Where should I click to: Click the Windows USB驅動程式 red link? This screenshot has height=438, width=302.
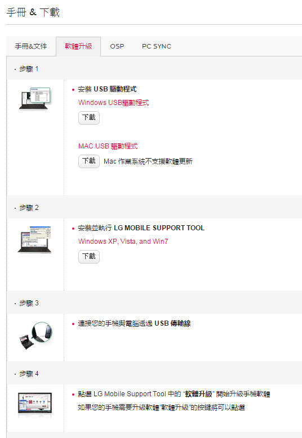click(113, 103)
